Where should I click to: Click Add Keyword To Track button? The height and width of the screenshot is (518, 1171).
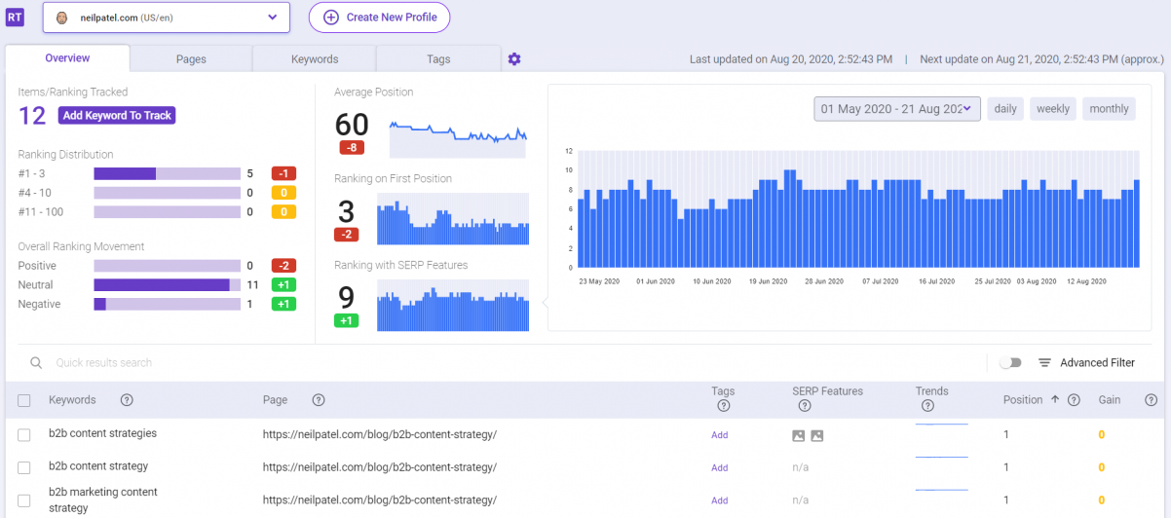[117, 116]
